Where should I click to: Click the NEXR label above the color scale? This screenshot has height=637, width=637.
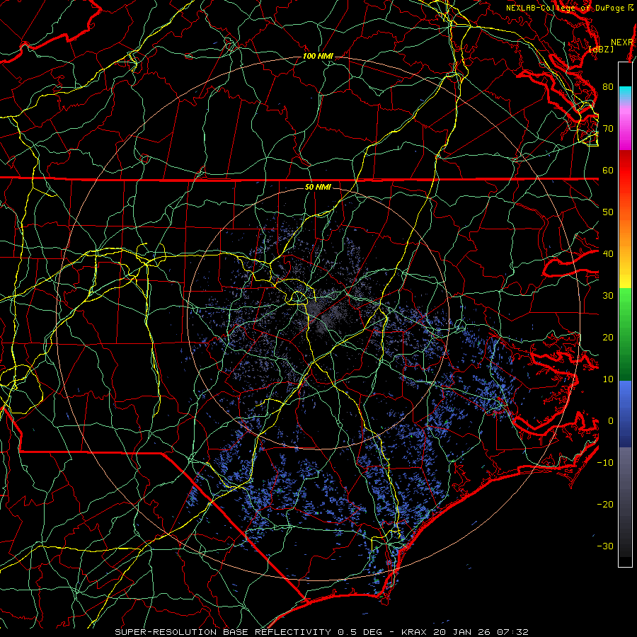point(622,42)
